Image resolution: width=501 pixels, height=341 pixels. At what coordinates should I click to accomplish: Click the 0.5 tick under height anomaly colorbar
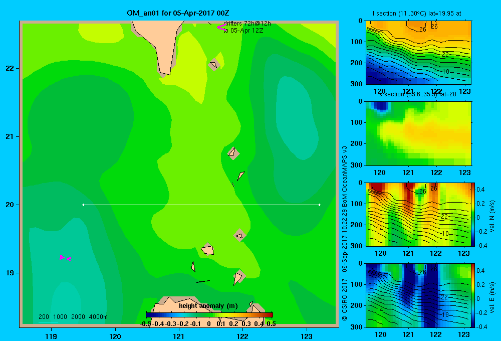pyautogui.click(x=271, y=324)
